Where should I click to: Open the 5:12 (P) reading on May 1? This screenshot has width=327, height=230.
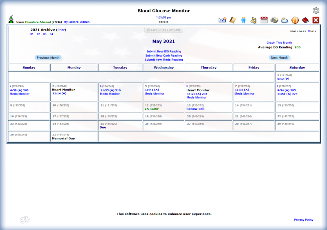coord(283,79)
